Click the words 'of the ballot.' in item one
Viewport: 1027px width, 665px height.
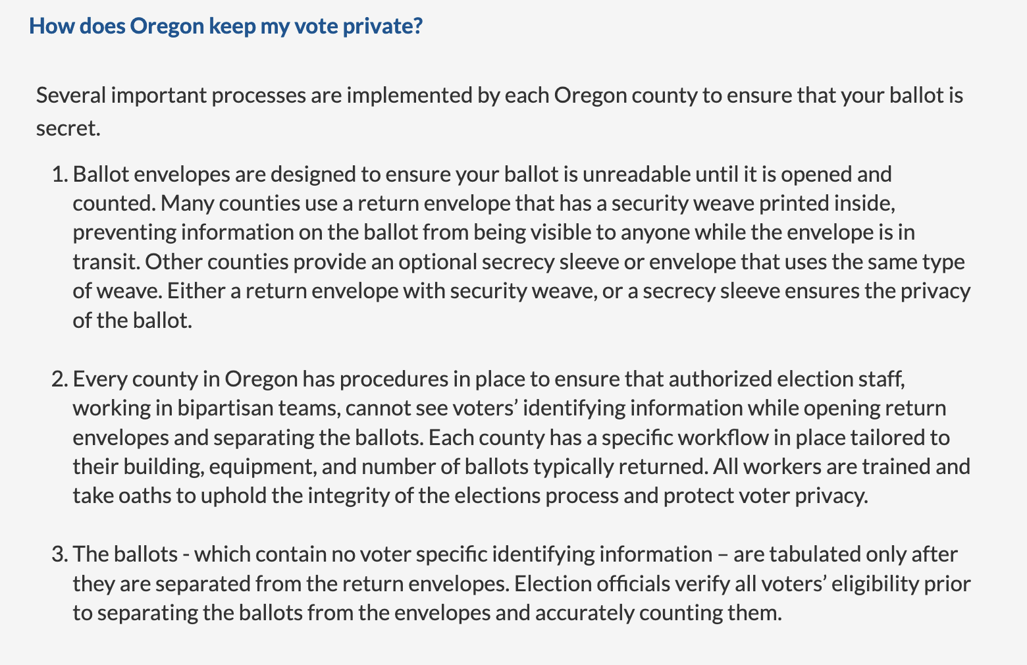click(132, 321)
